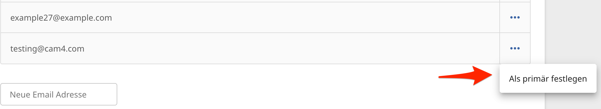
Task: Click the "Als primär festlegen" label text
Action: [x=548, y=79]
